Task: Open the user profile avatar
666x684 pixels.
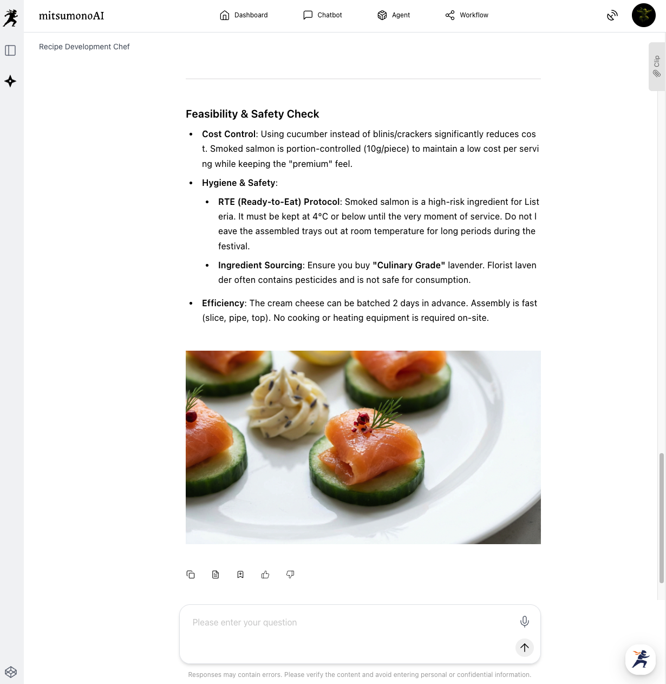Action: coord(644,15)
